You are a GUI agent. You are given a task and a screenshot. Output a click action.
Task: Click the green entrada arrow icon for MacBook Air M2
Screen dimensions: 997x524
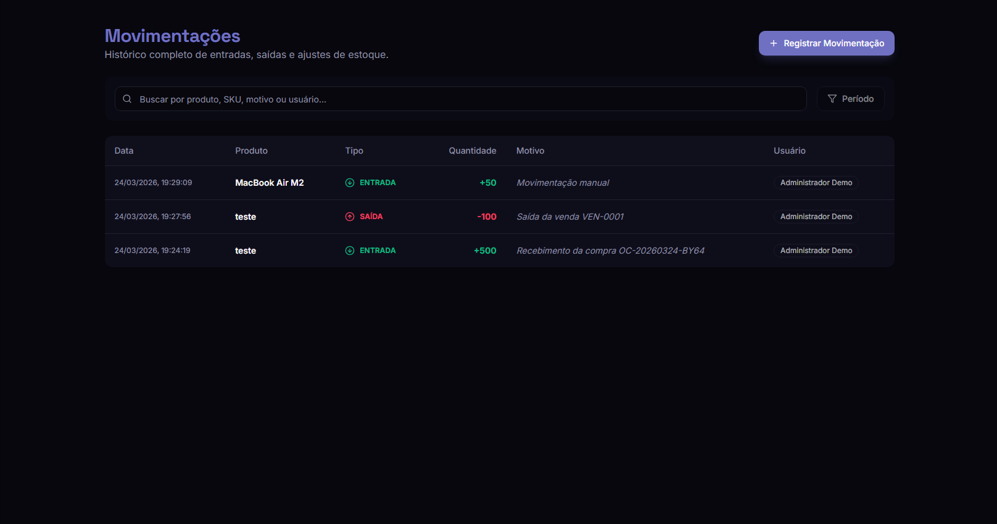(x=350, y=183)
